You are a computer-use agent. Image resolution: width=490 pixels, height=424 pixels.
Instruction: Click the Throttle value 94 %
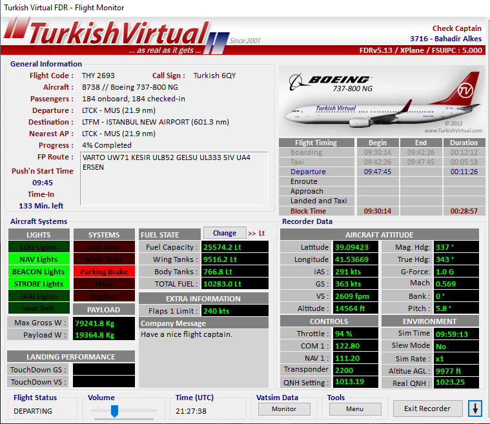pos(356,334)
